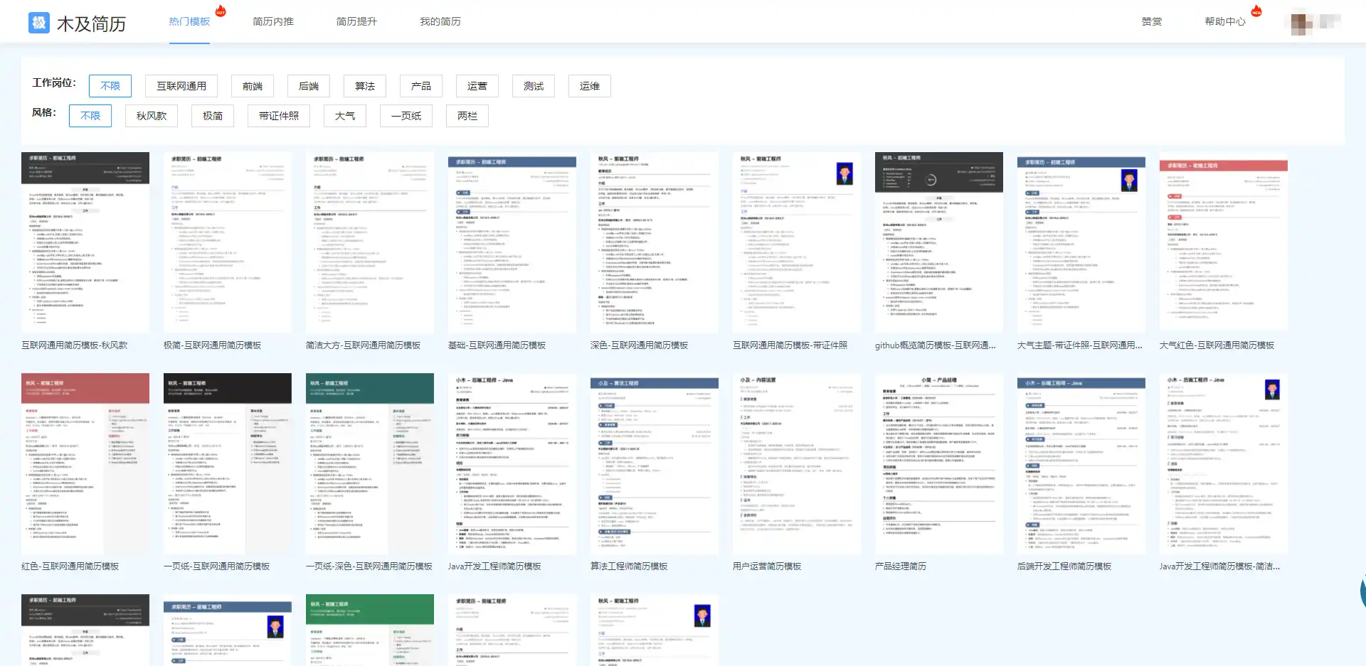Image resolution: width=1366 pixels, height=666 pixels.
Task: Click caption 后端开发工程师简历模板
Action: pyautogui.click(x=1065, y=566)
